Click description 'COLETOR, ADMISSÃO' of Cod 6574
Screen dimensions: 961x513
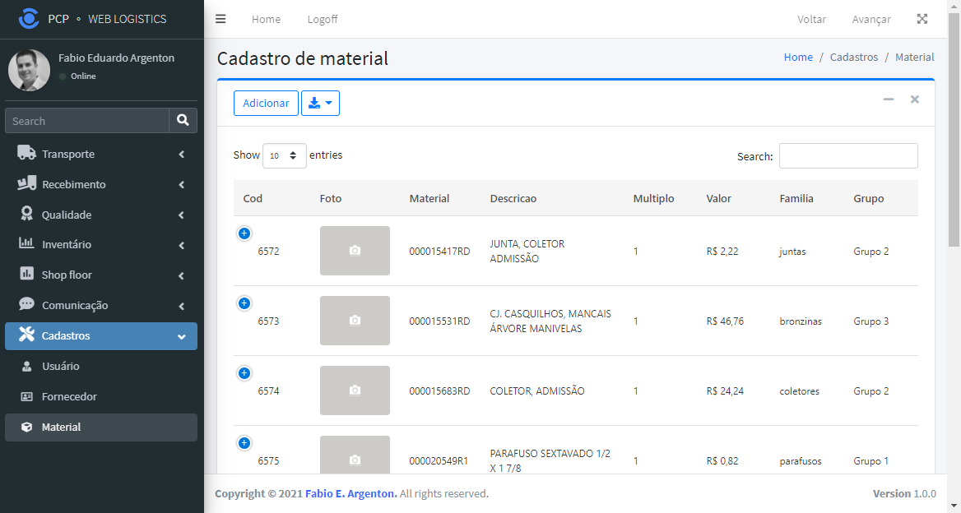point(537,391)
